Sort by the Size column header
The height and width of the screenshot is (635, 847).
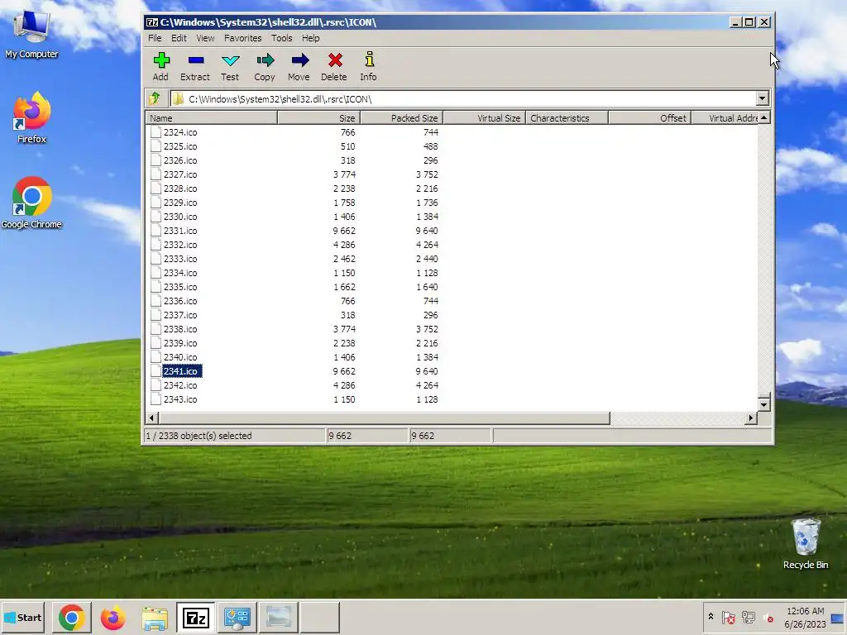click(318, 117)
